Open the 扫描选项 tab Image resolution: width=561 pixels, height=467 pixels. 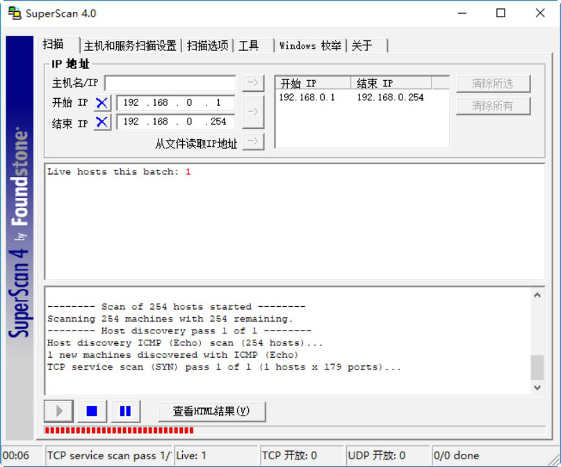click(x=207, y=46)
